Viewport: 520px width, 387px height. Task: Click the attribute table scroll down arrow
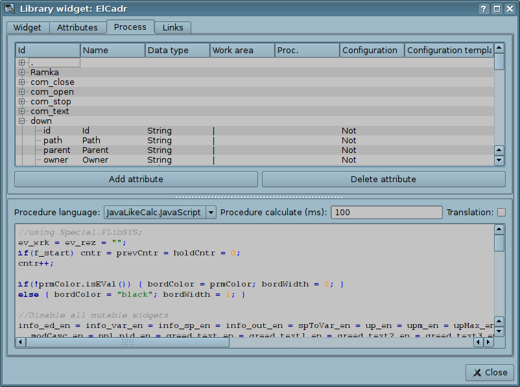click(x=499, y=160)
